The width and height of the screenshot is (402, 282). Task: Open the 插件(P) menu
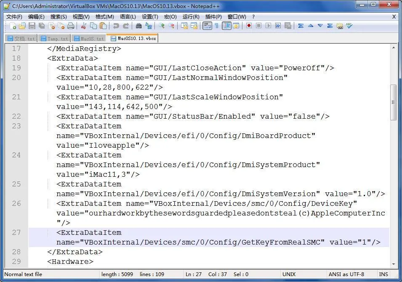213,17
